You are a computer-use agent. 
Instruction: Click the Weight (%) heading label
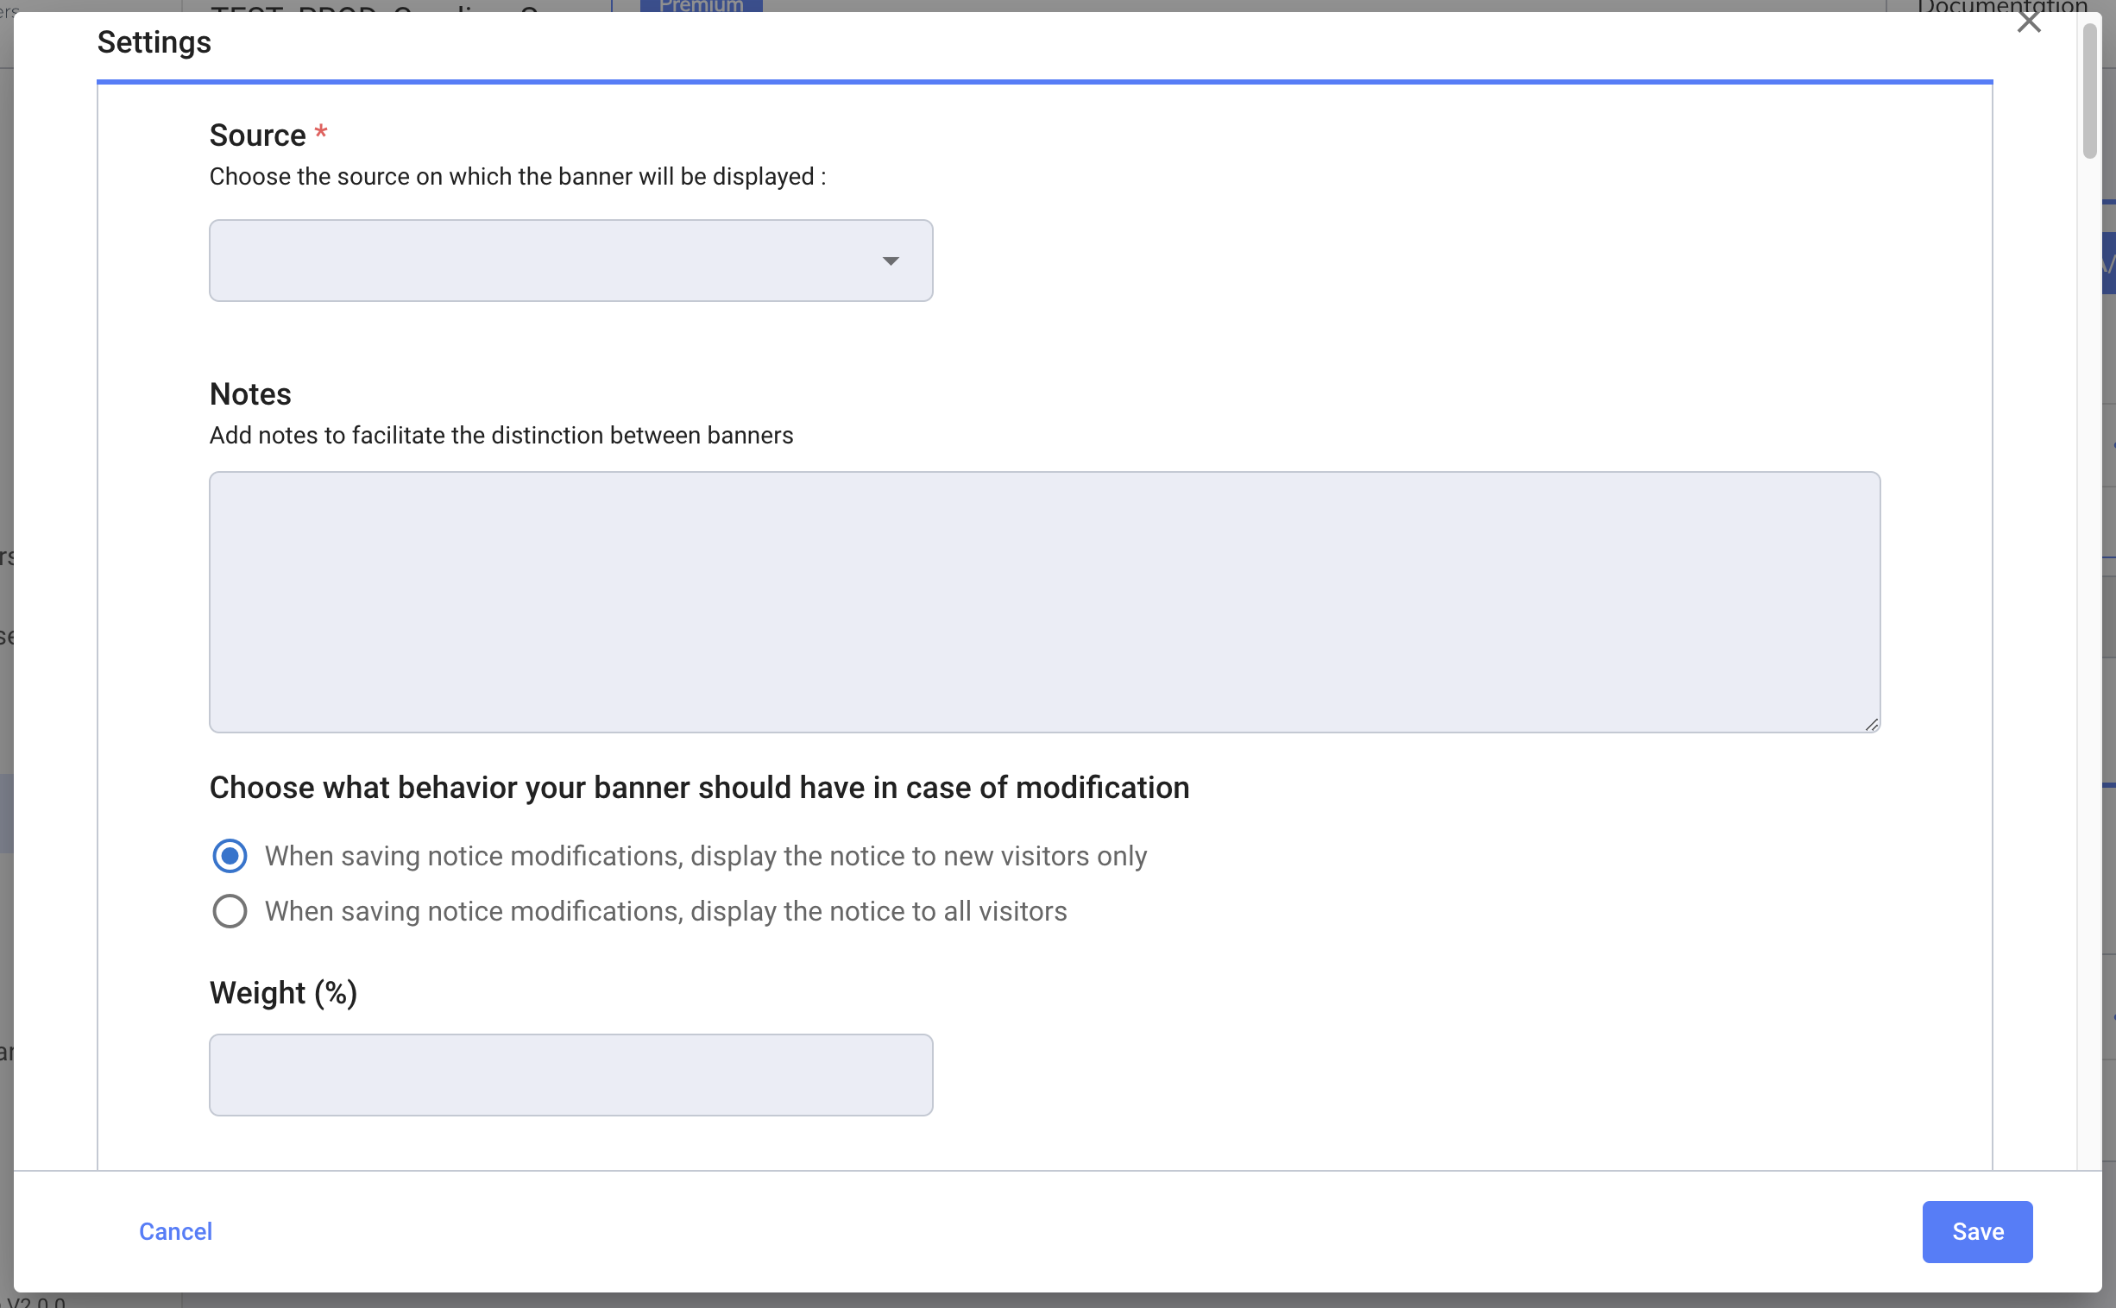click(x=283, y=992)
